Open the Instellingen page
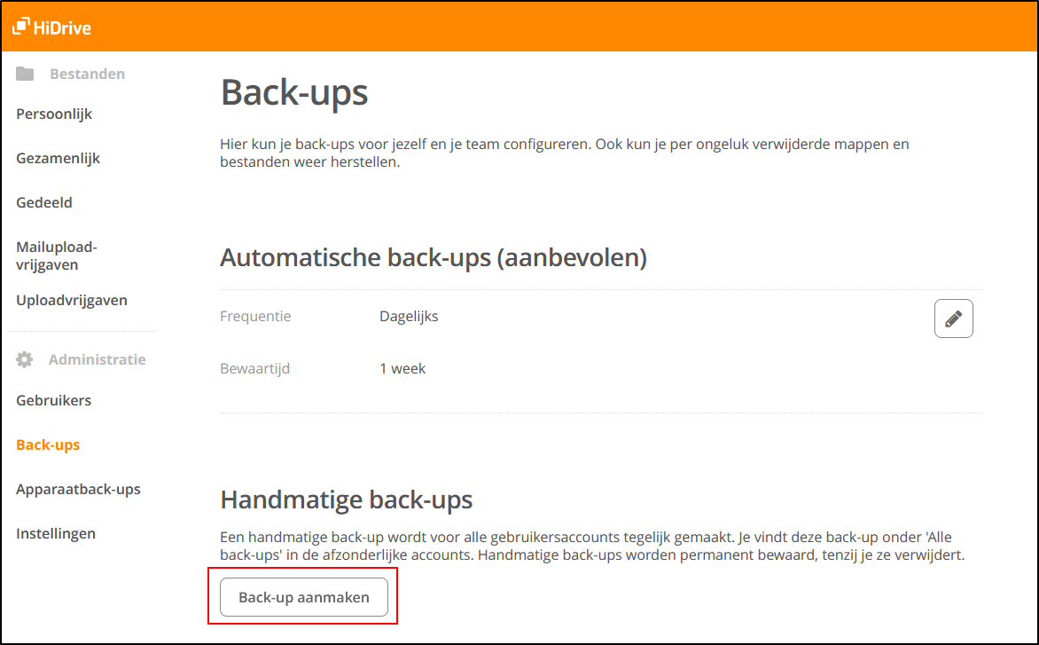The image size is (1039, 645). point(55,533)
